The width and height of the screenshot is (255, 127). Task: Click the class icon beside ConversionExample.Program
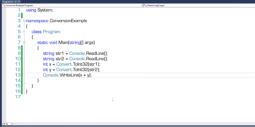coord(4,5)
